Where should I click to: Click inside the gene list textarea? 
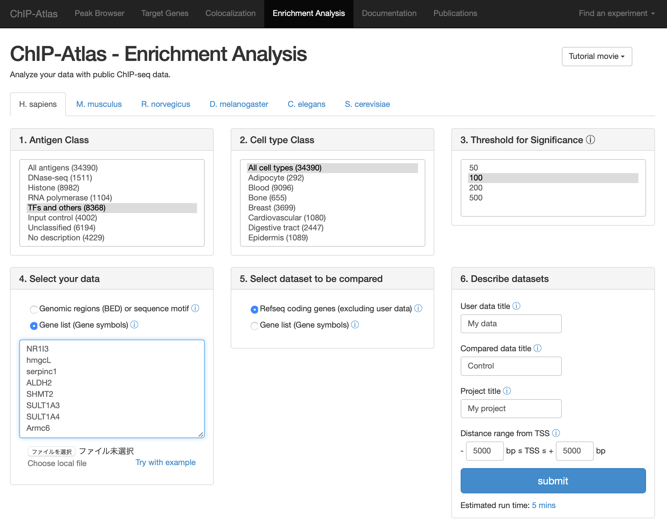point(112,389)
